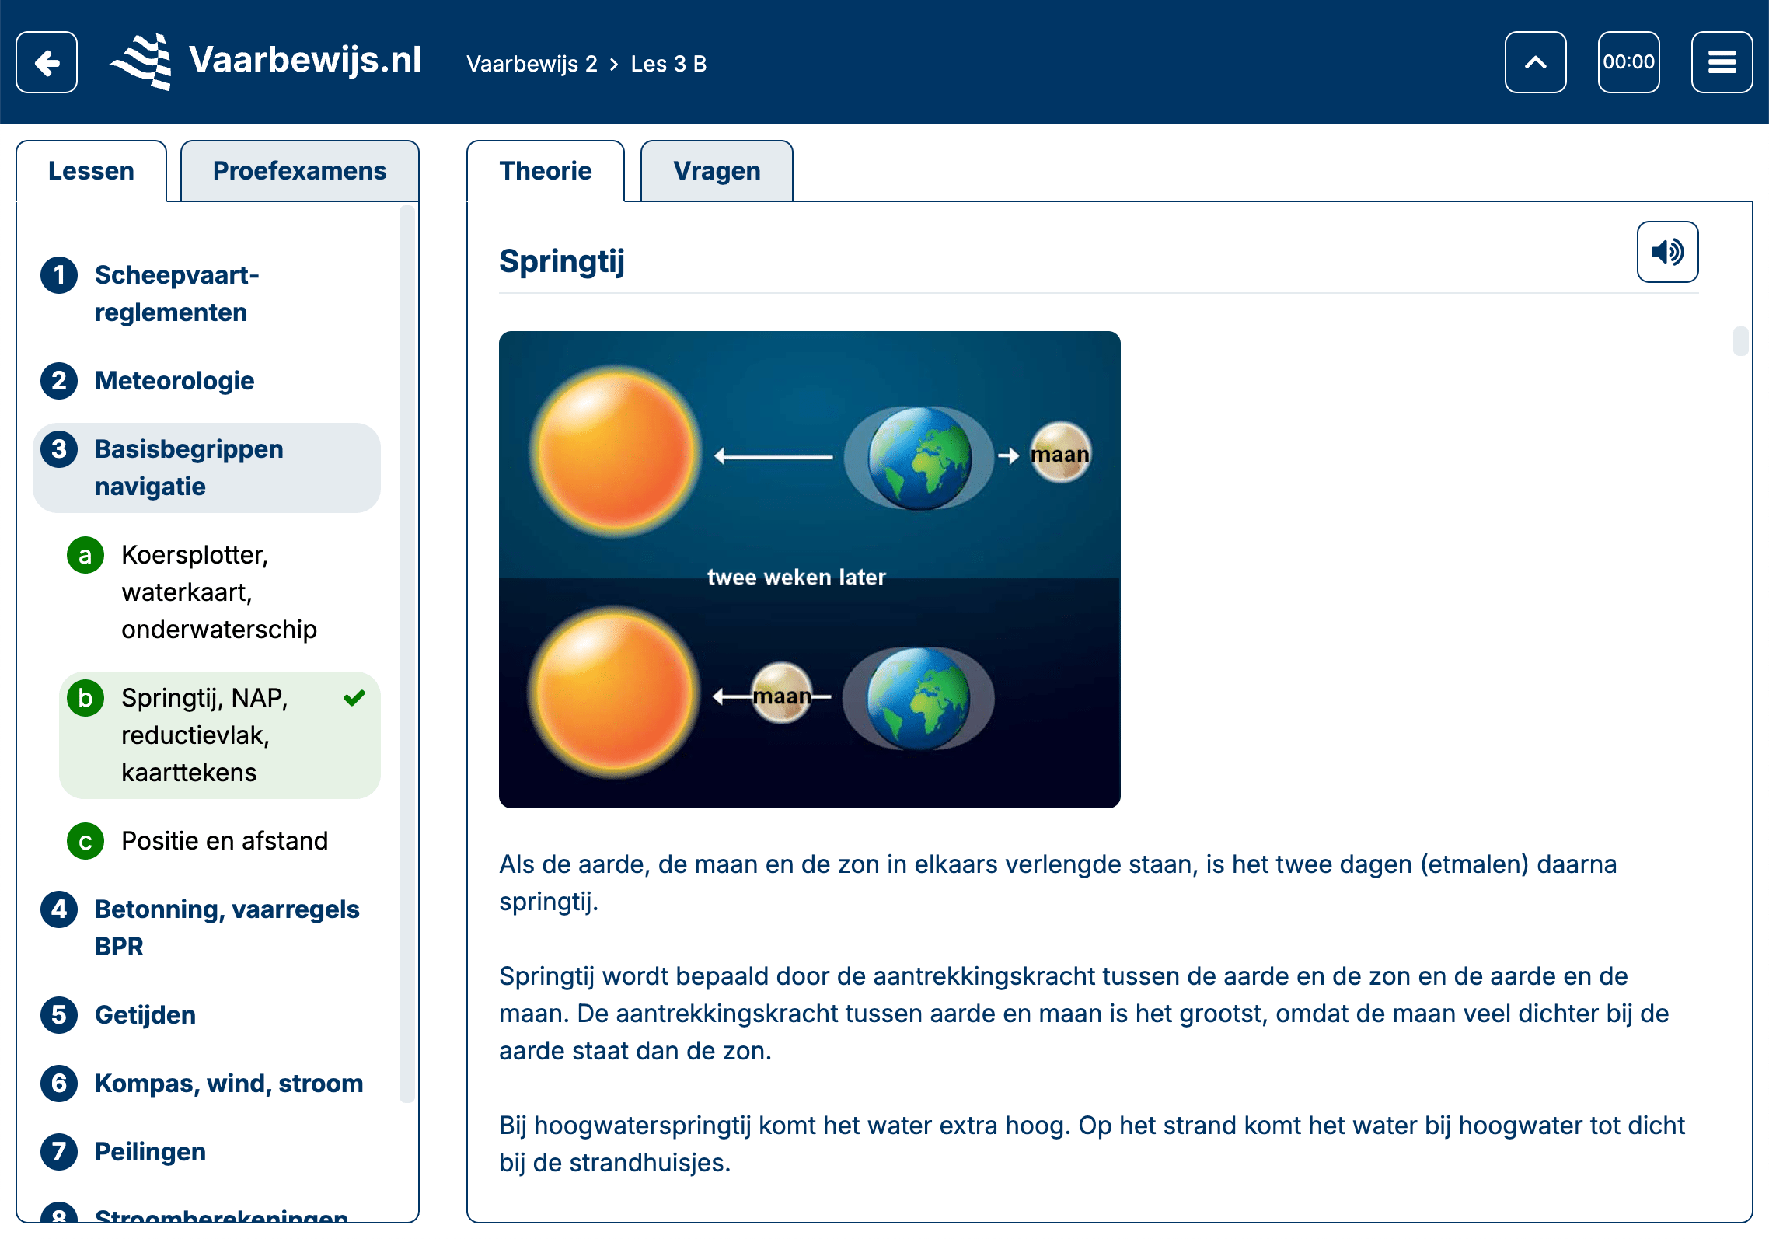
Task: Expand the Getijden lesson section
Action: (x=145, y=1015)
